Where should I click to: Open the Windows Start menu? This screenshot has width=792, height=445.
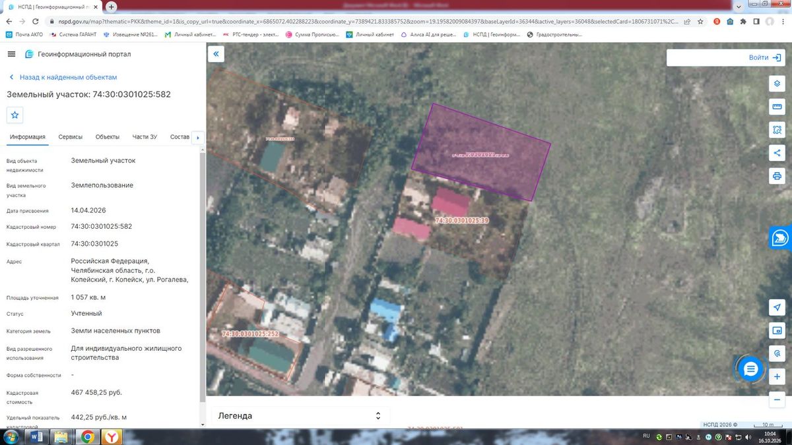point(11,436)
